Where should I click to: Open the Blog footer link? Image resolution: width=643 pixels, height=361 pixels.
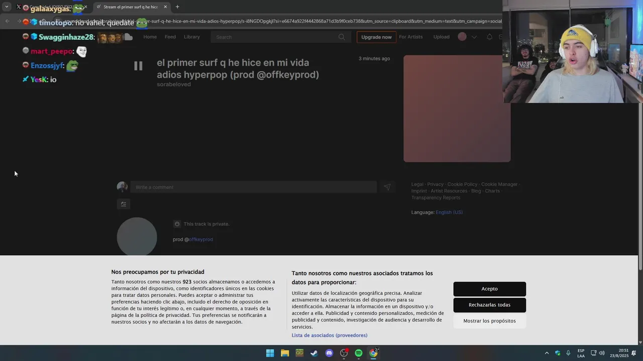click(x=476, y=191)
